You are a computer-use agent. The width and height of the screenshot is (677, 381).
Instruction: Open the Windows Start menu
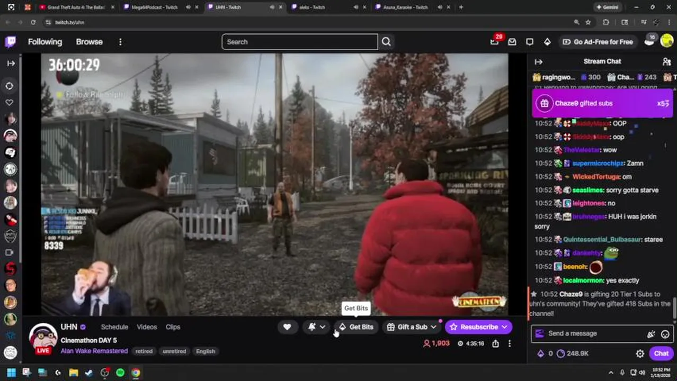11,373
